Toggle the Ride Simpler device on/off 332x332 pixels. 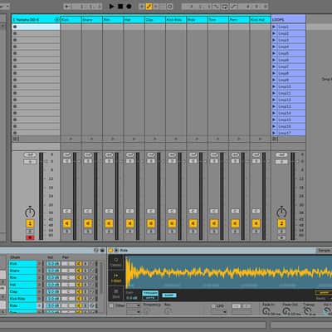110,251
